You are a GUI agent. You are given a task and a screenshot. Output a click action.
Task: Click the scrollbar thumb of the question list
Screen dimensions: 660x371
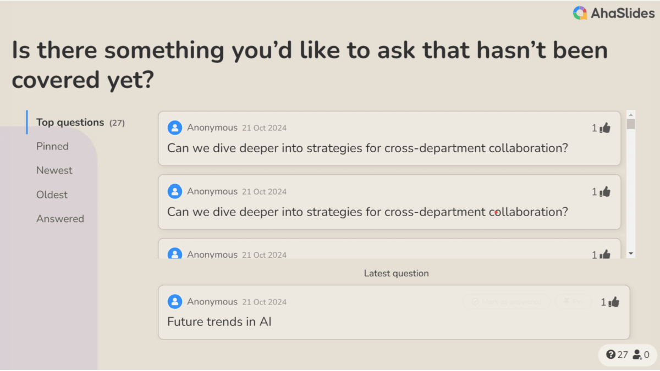(x=631, y=124)
